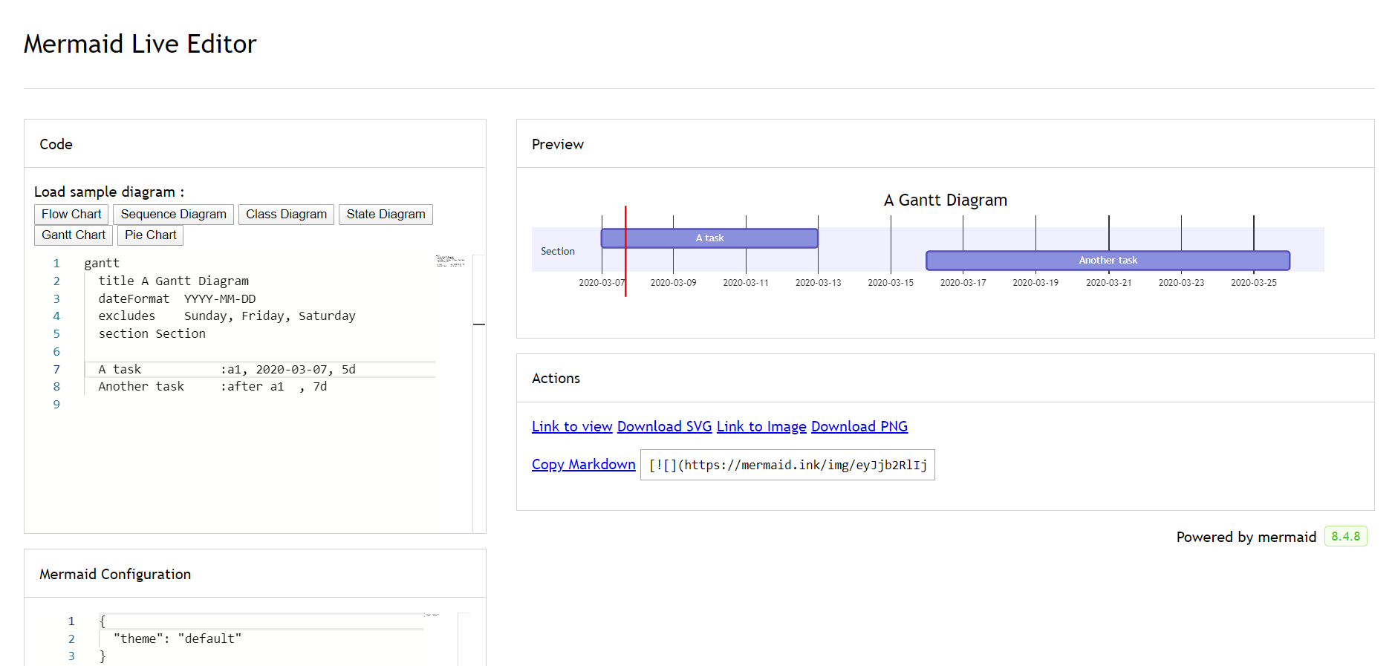Image resolution: width=1395 pixels, height=666 pixels.
Task: Click the code editor minimap thumbnail
Action: (450, 261)
